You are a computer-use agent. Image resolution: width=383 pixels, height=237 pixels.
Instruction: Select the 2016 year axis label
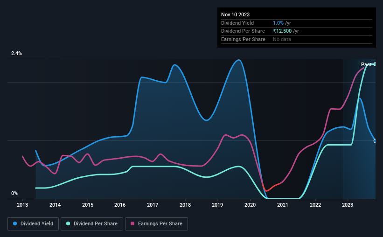pyautogui.click(x=120, y=205)
